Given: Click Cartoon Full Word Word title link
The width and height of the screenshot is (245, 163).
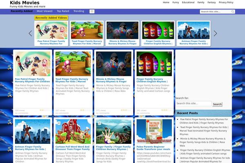Looking at the screenshot, I should (73, 148).
